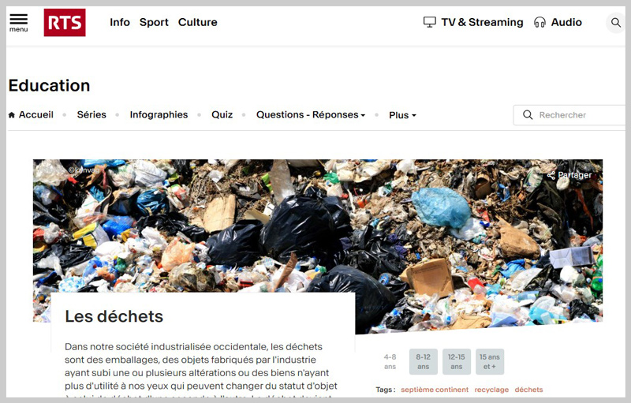The height and width of the screenshot is (403, 631).
Task: Expand the Questions - Réponses dropdown
Action: (x=311, y=115)
